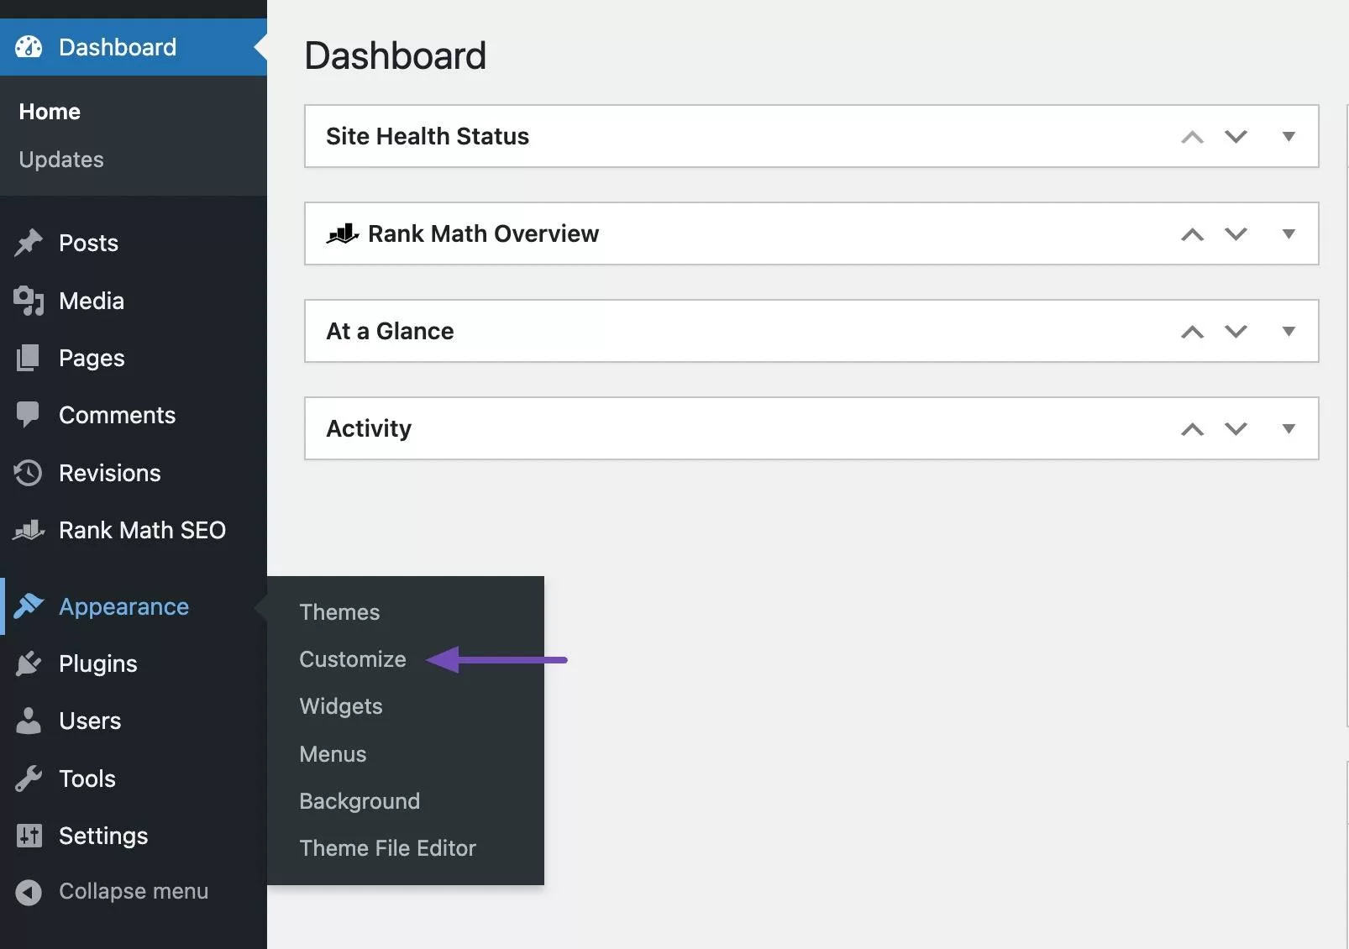Image resolution: width=1349 pixels, height=949 pixels.
Task: Open the Updates link under Dashboard
Action: 61,160
